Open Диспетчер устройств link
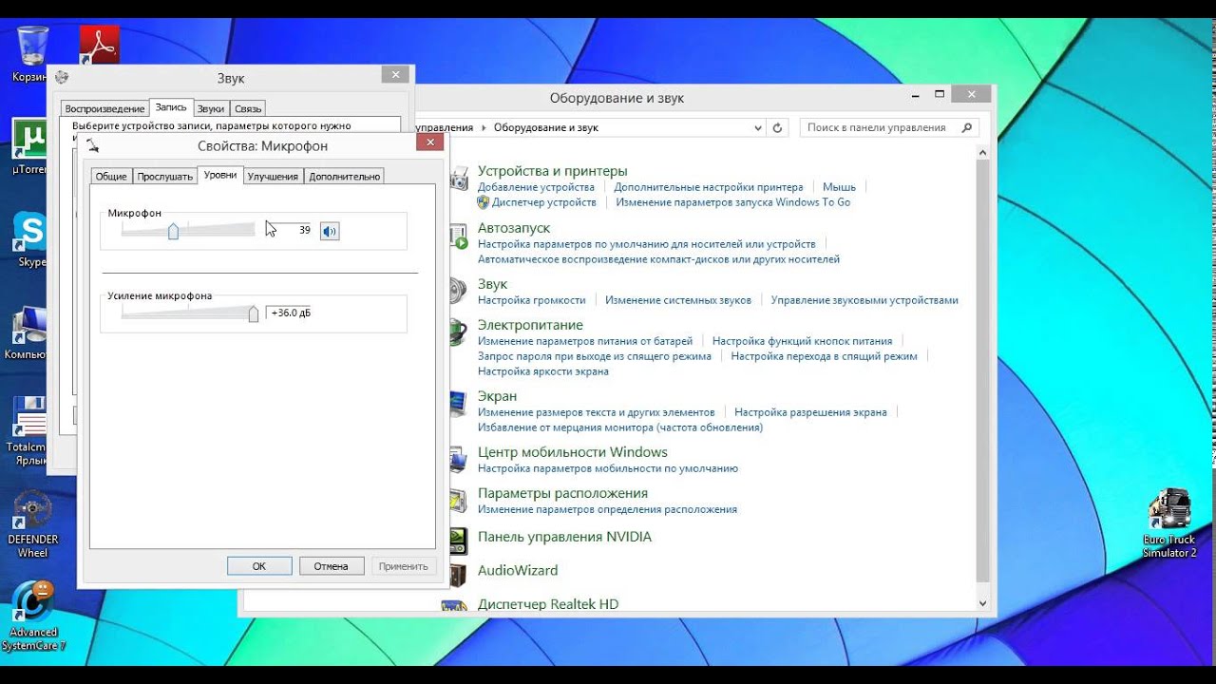The width and height of the screenshot is (1216, 684). tap(544, 202)
